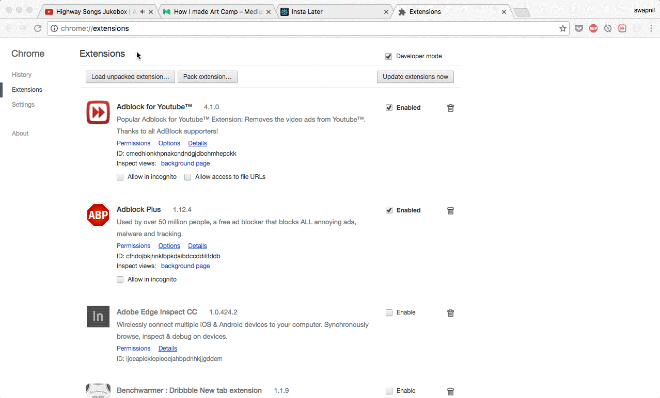Inspect Adblock for Youtube background page

pyautogui.click(x=185, y=163)
